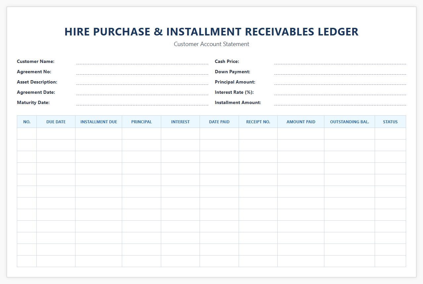
Task: Click the Cash Price input line
Action: [340, 61]
